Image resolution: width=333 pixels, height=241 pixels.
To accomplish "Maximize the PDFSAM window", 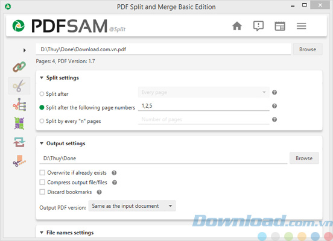I will [305, 5].
